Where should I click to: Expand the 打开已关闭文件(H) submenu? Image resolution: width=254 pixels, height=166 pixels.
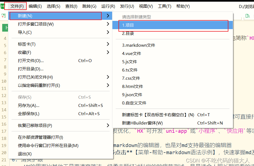55,77
